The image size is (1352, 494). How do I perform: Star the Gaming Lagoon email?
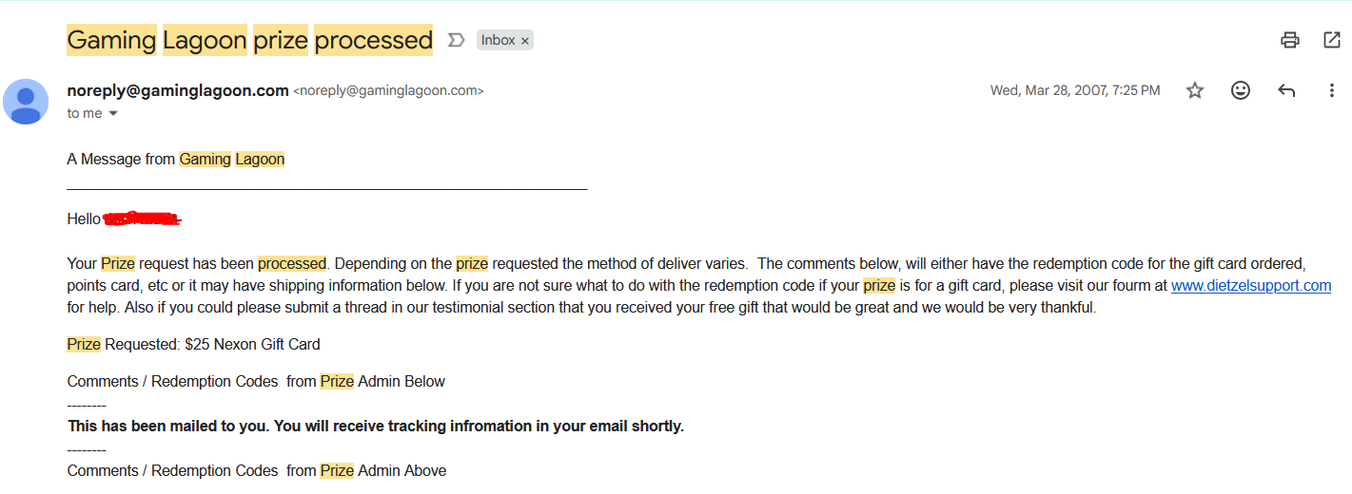tap(1195, 90)
